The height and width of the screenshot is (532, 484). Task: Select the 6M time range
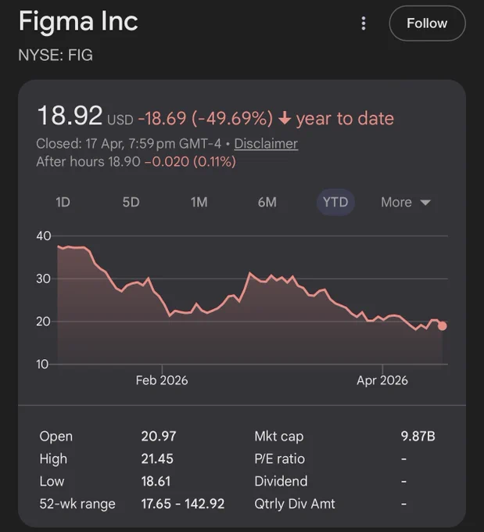[267, 202]
